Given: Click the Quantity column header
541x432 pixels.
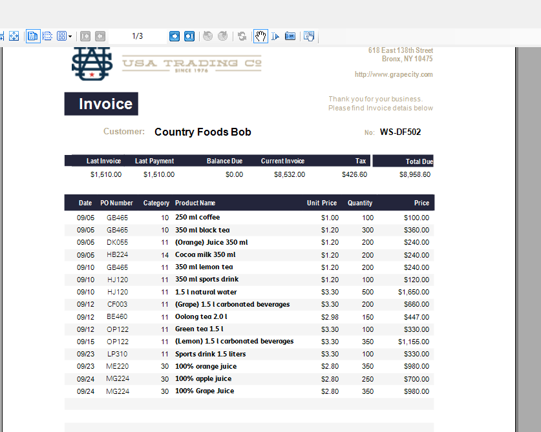Looking at the screenshot, I should tap(360, 203).
